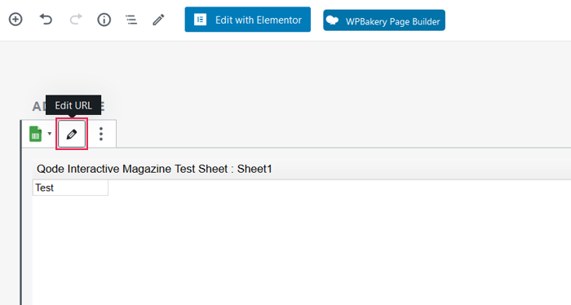Click the Elementor E logo icon

coord(201,20)
